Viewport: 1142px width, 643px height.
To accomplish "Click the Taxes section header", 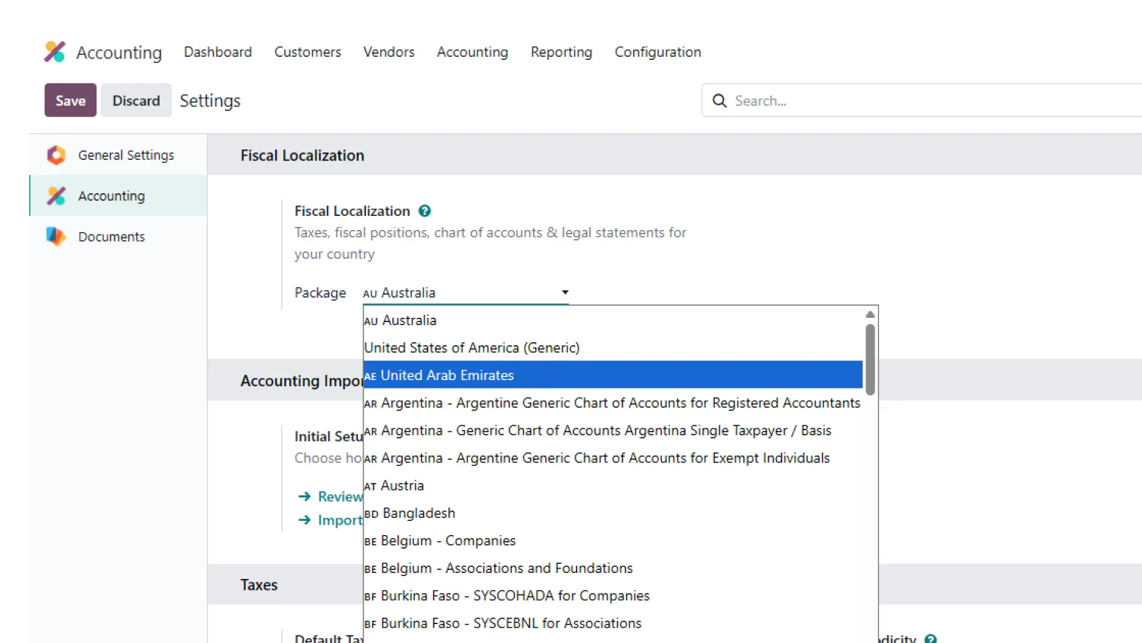I will [x=259, y=585].
